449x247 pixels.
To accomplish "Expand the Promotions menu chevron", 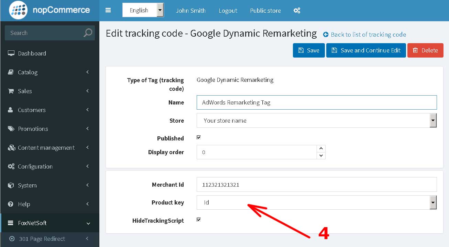I will coord(88,128).
